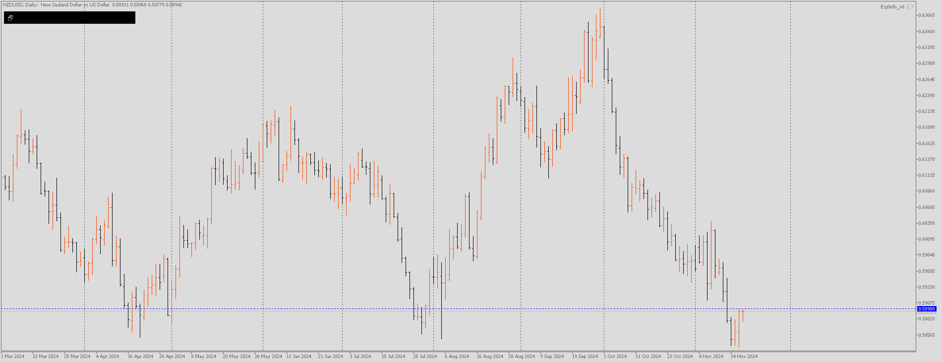This screenshot has height=362, width=942.
Task: Click the '6 Aug 2024' date label
Action: [457, 357]
